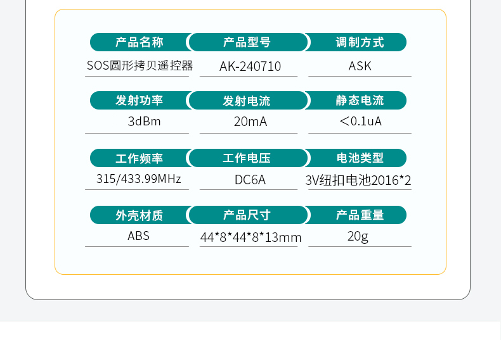Click the ASK modulation value
This screenshot has height=340, width=501.
pyautogui.click(x=360, y=66)
